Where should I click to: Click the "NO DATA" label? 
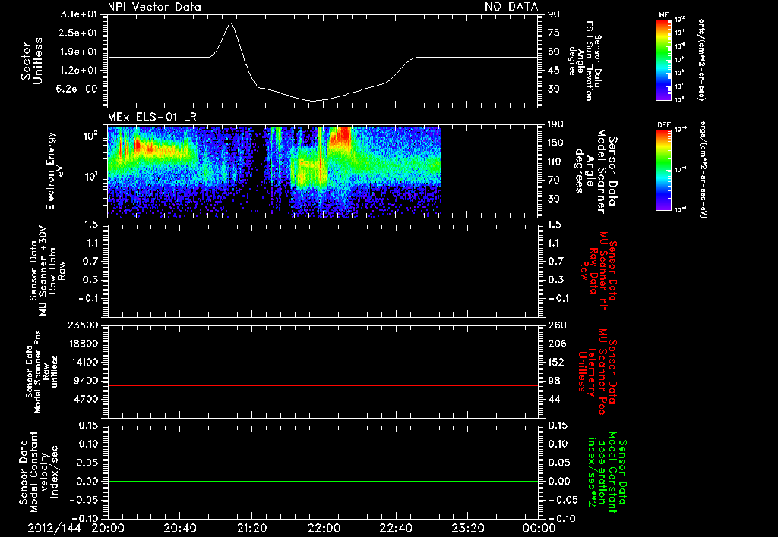coord(511,6)
